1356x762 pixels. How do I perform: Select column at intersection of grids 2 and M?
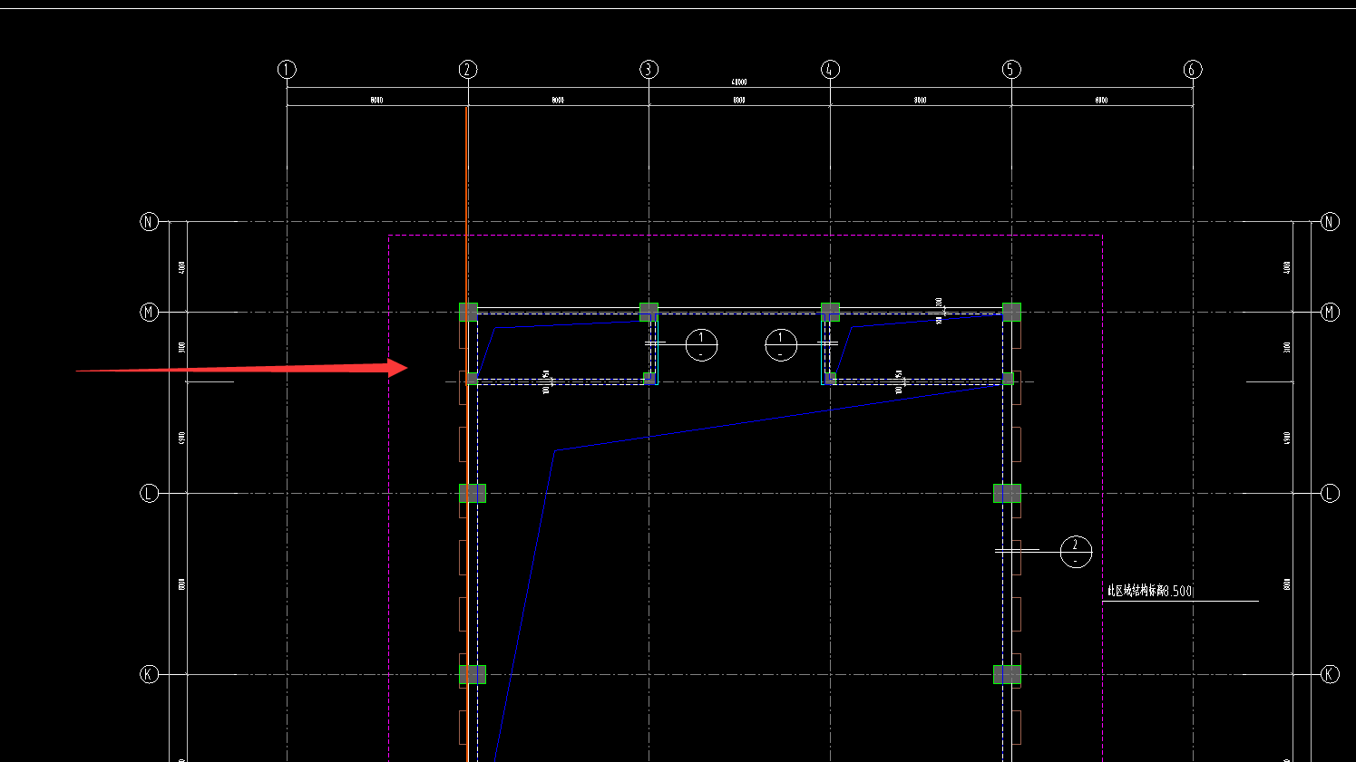pyautogui.click(x=468, y=312)
